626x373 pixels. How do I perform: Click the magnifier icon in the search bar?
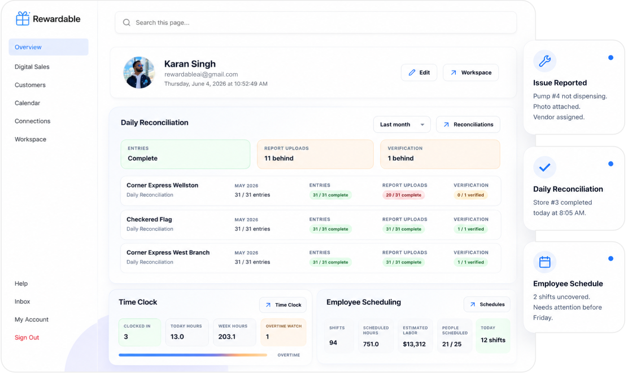coord(127,22)
